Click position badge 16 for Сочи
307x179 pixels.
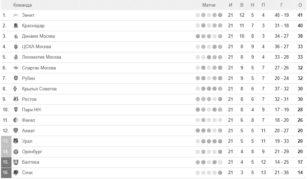[x=6, y=172]
